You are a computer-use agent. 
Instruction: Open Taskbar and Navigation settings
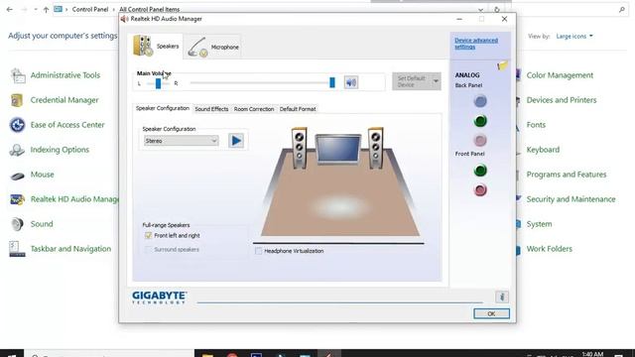click(x=70, y=249)
